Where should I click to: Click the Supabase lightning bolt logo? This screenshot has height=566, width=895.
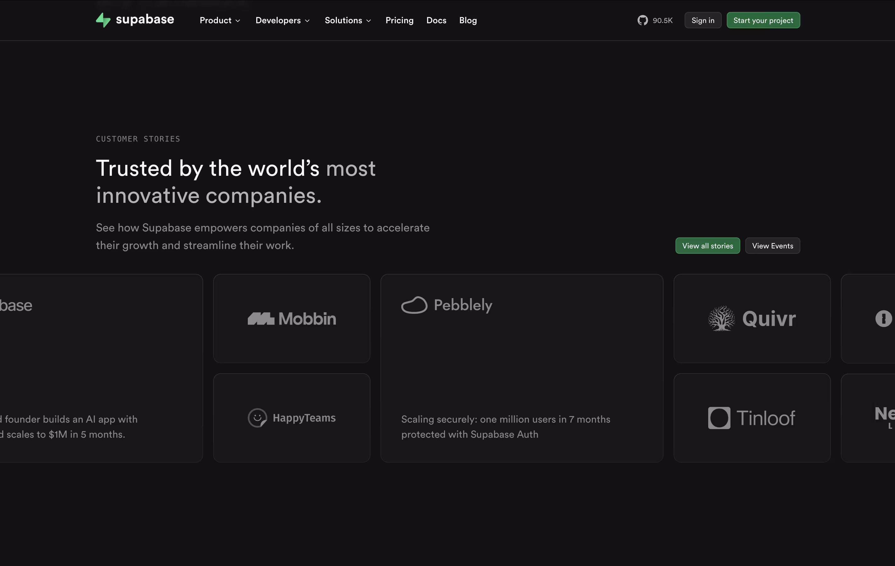[103, 20]
